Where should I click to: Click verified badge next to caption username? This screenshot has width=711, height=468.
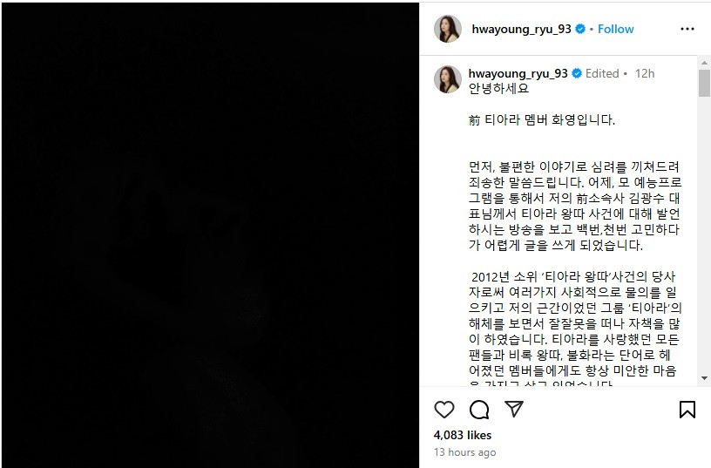pos(576,73)
